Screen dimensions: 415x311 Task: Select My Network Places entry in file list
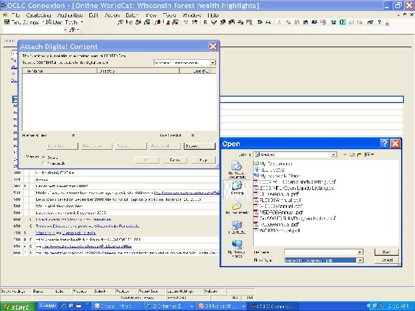coord(277,176)
